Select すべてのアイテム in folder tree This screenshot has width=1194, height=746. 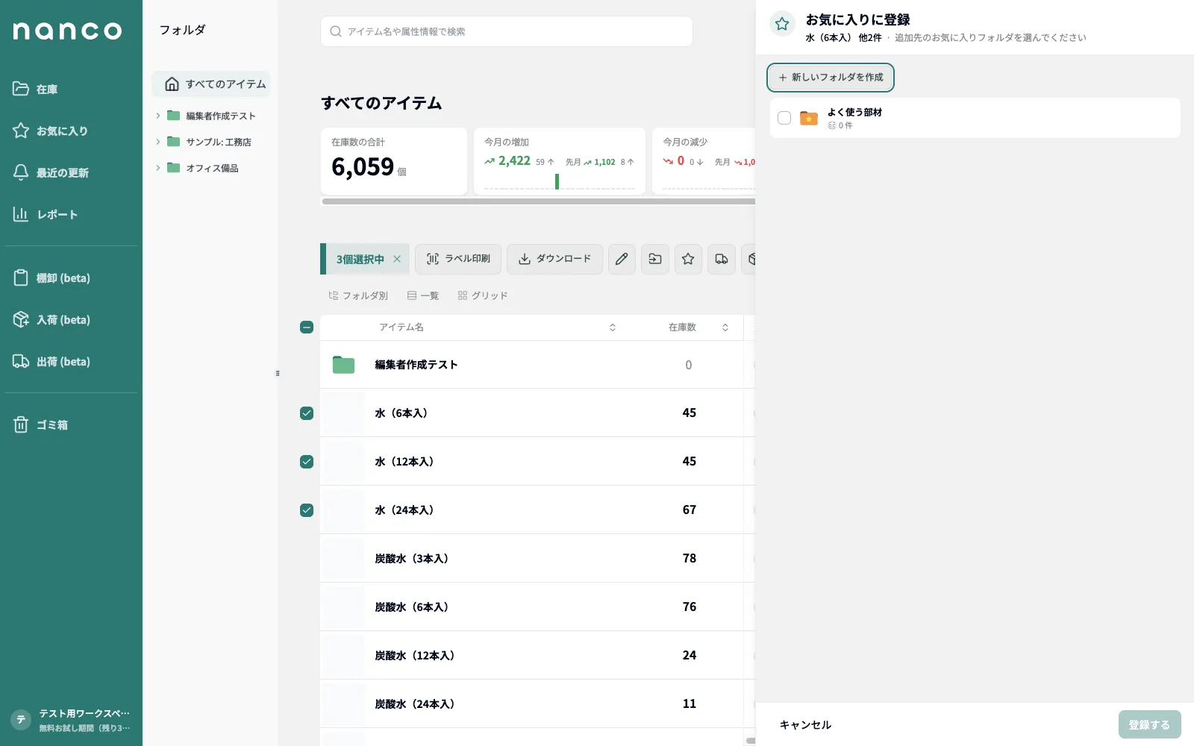(211, 84)
